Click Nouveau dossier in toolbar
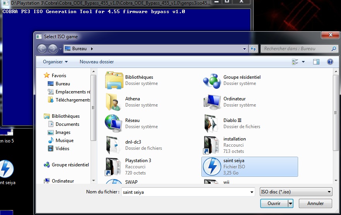The height and width of the screenshot is (215, 341). pyautogui.click(x=97, y=62)
